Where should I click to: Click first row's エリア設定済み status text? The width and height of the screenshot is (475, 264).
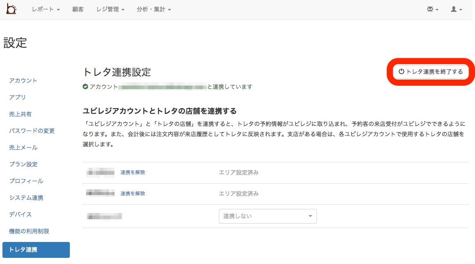(x=239, y=172)
